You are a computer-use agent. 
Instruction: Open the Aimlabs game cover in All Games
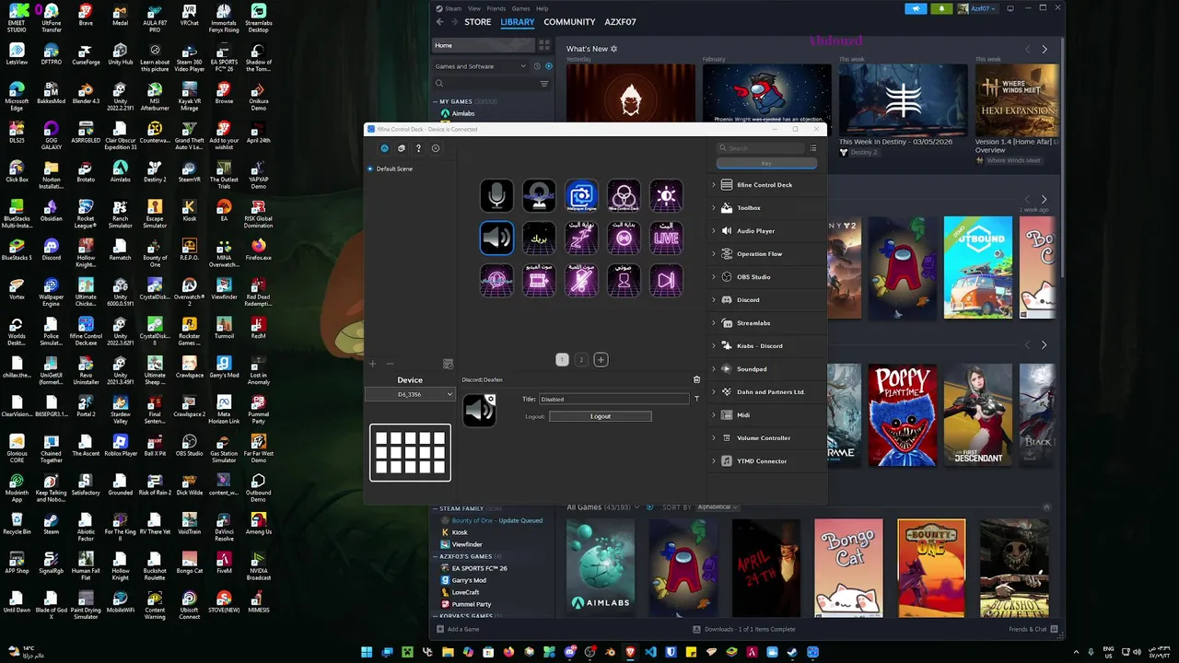(x=601, y=568)
